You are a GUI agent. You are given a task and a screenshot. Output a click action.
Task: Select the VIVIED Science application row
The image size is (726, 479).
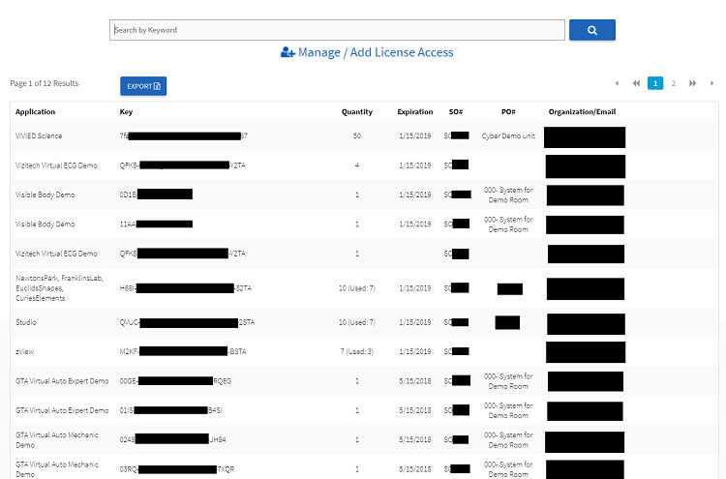coord(39,136)
